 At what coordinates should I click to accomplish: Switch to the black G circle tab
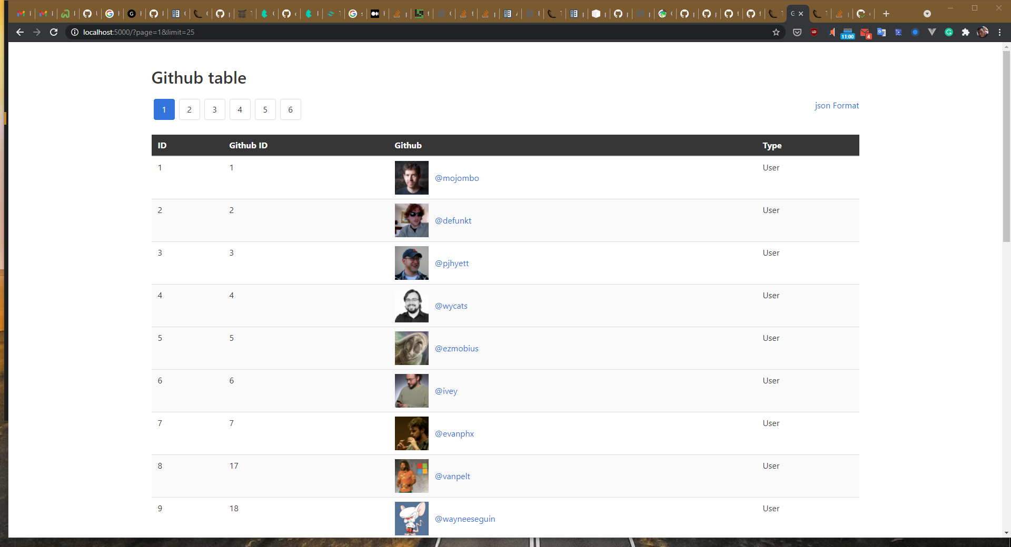[x=132, y=14]
